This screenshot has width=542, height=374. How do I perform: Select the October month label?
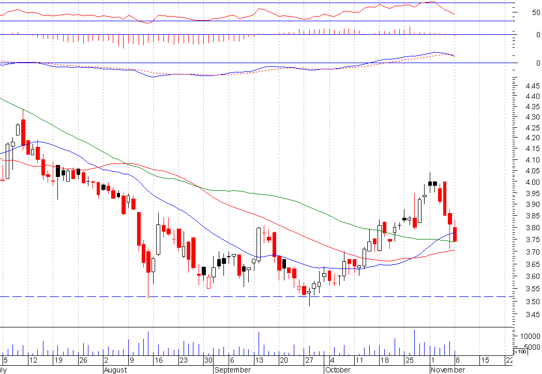pyautogui.click(x=338, y=370)
